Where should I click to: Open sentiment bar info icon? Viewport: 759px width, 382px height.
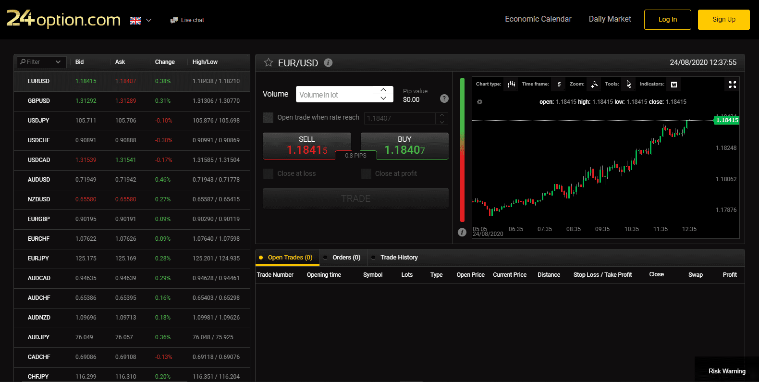pyautogui.click(x=462, y=233)
